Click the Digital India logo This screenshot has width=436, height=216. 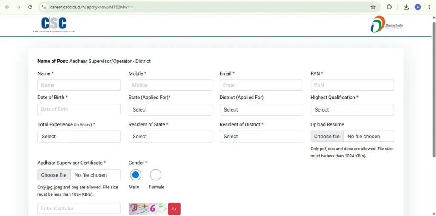pyautogui.click(x=387, y=25)
